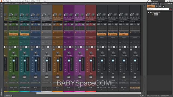Viewport: 173px width, 97px height.
Task: Open TAL Reverb 4 plugin
Action: [113, 34]
